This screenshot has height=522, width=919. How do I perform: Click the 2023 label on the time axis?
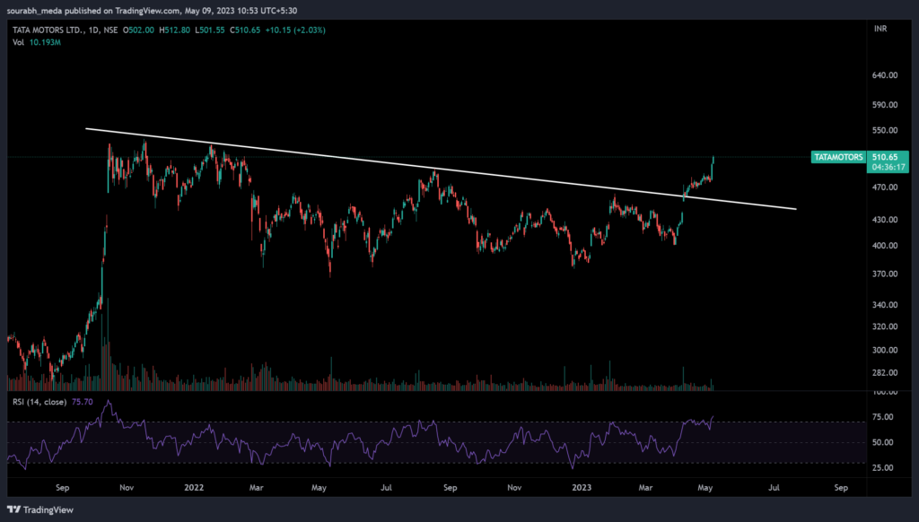click(x=582, y=487)
